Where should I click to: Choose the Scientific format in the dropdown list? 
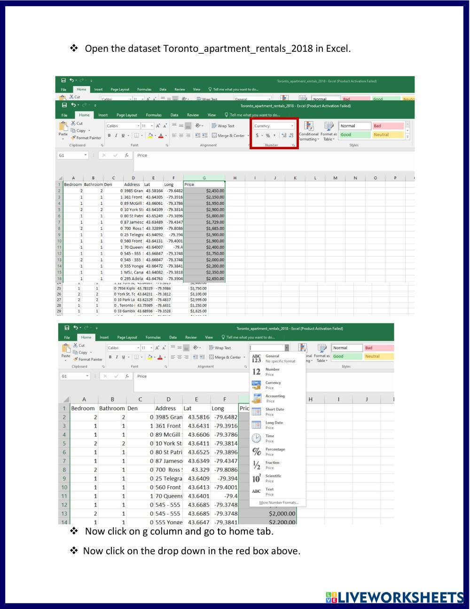pos(274,478)
